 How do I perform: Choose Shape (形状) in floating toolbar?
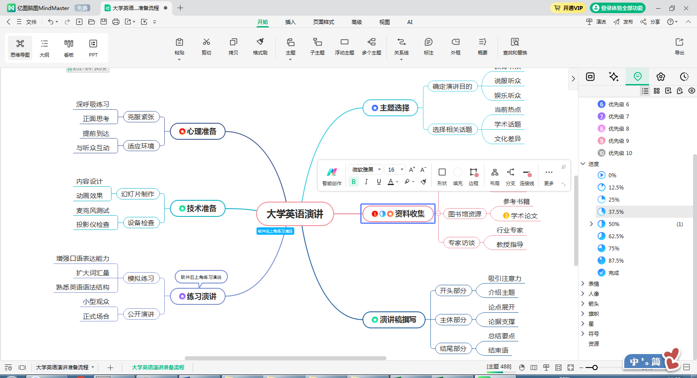[442, 176]
